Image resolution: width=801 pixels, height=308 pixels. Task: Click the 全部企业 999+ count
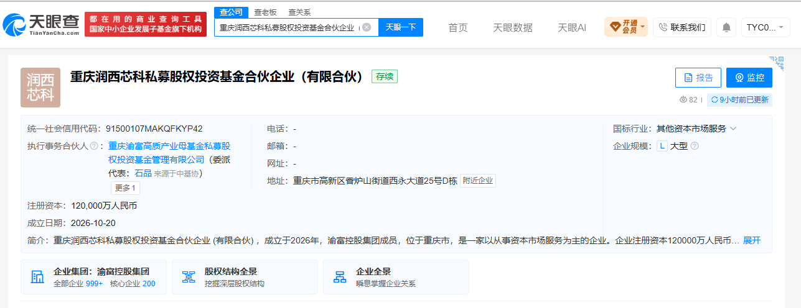point(78,284)
